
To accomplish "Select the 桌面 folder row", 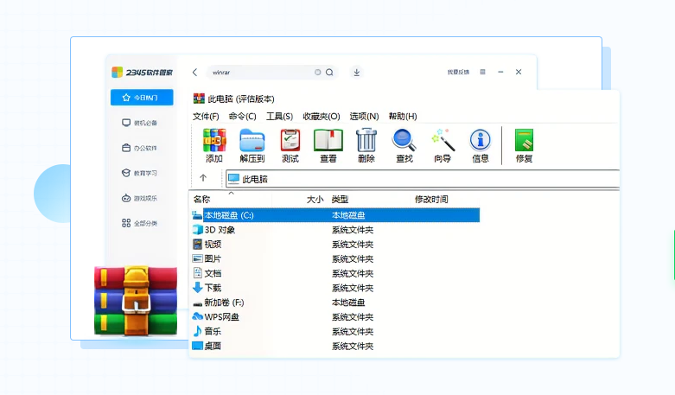I will pyautogui.click(x=335, y=346).
